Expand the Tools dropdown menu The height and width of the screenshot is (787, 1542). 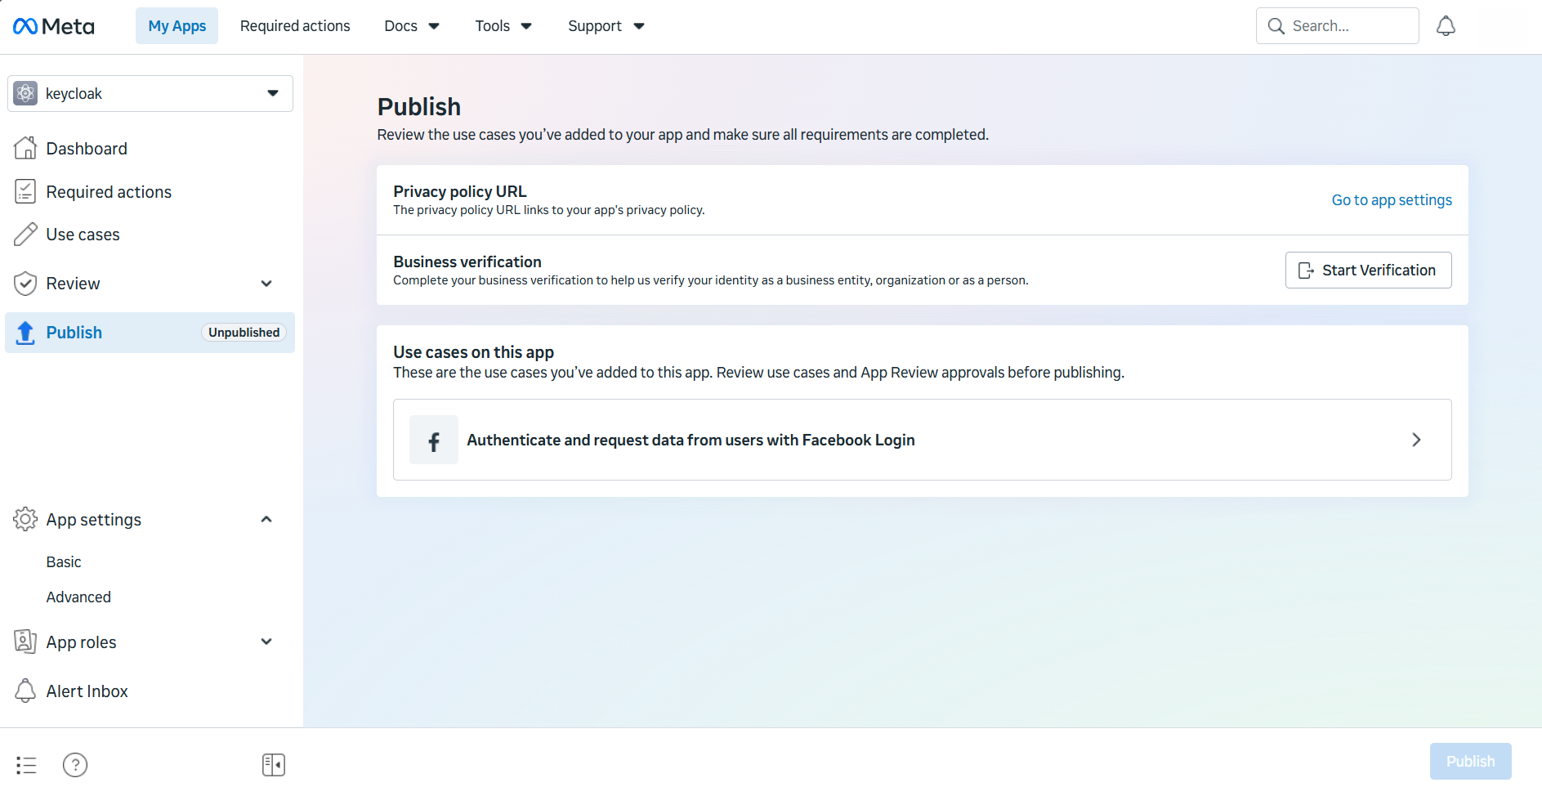point(503,26)
